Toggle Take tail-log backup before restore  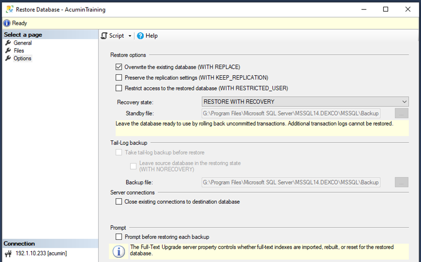tap(119, 153)
